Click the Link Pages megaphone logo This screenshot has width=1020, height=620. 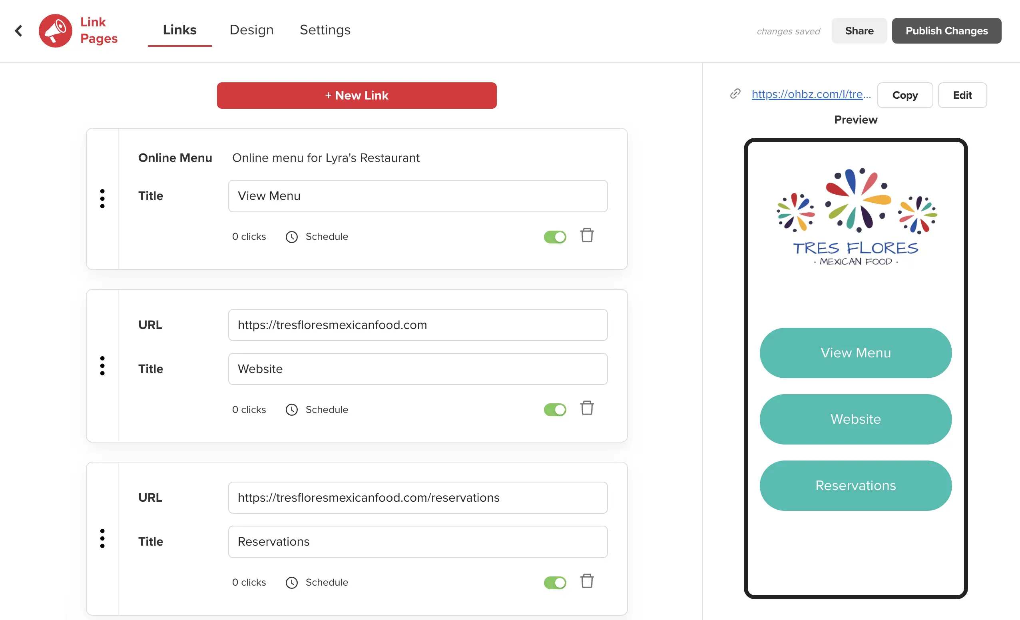[x=56, y=31]
